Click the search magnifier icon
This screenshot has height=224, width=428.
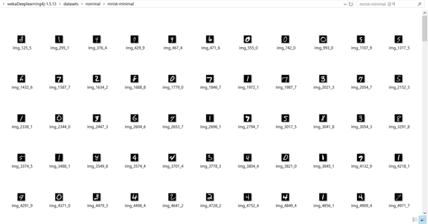(x=419, y=4)
